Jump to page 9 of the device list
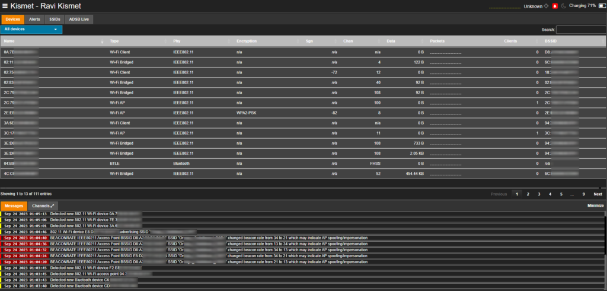Viewport: 607px width, 291px height. point(583,194)
